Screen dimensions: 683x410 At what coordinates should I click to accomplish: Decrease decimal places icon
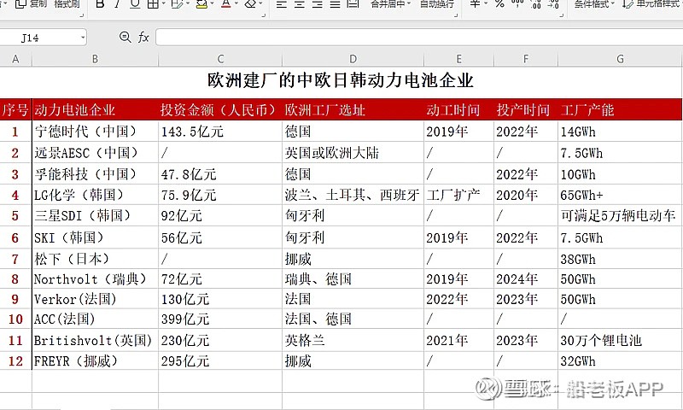click(552, 4)
